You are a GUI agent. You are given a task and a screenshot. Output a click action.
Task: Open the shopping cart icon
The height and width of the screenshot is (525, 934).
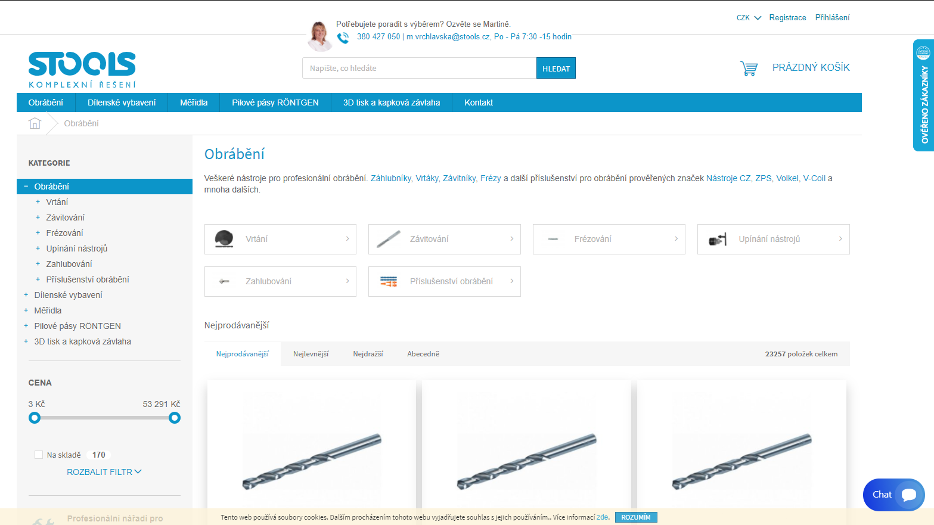749,68
